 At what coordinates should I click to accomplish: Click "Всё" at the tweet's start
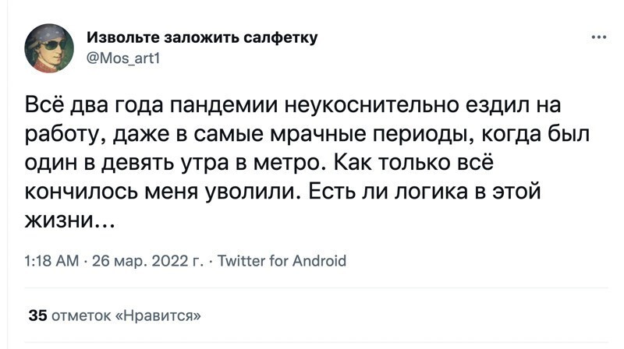(46, 104)
